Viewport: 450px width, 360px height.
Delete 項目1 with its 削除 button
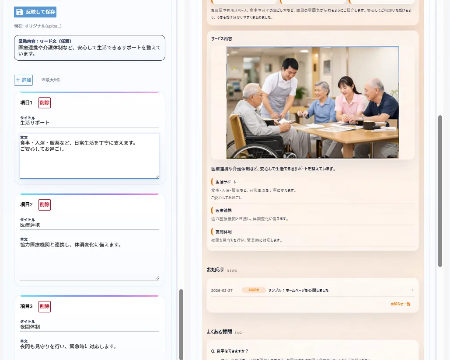point(45,103)
